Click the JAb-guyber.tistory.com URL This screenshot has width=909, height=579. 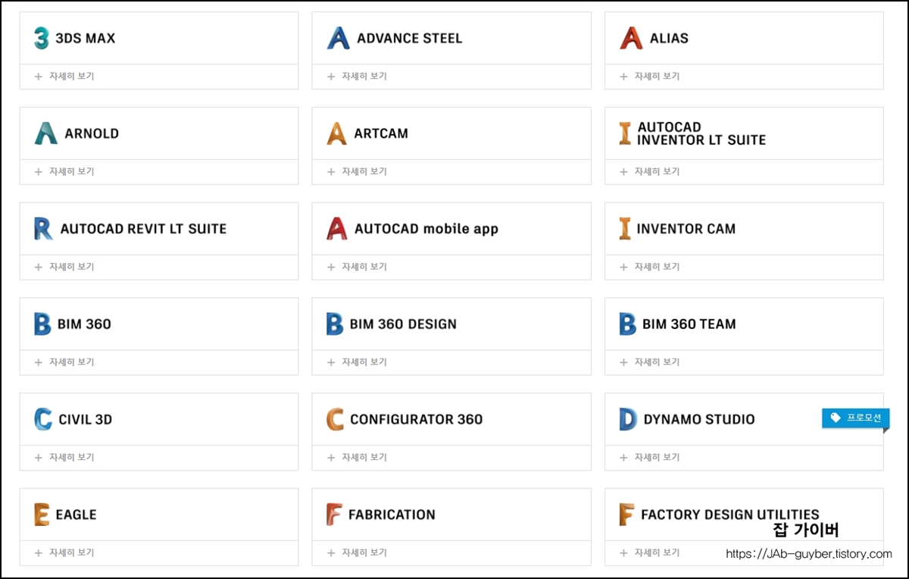coord(809,554)
